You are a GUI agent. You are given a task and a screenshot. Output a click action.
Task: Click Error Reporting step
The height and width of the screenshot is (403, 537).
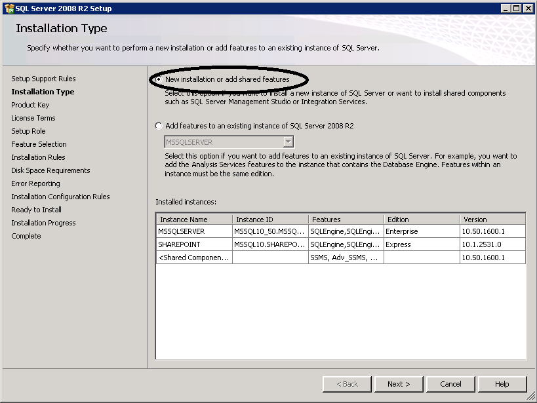[35, 183]
